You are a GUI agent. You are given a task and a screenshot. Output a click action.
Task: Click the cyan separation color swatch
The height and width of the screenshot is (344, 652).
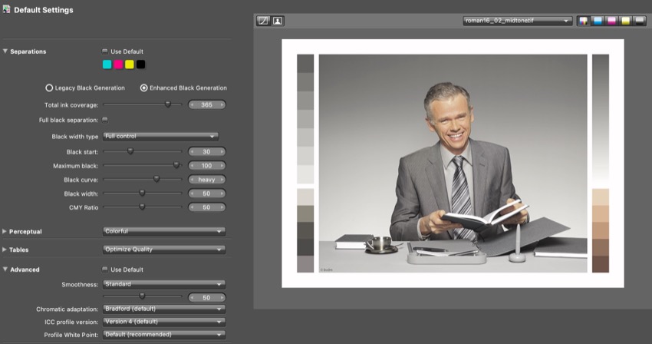point(107,64)
